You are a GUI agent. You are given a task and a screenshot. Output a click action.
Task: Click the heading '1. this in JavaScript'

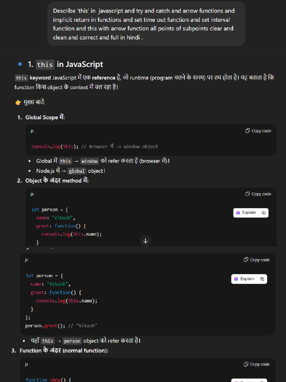tap(65, 64)
